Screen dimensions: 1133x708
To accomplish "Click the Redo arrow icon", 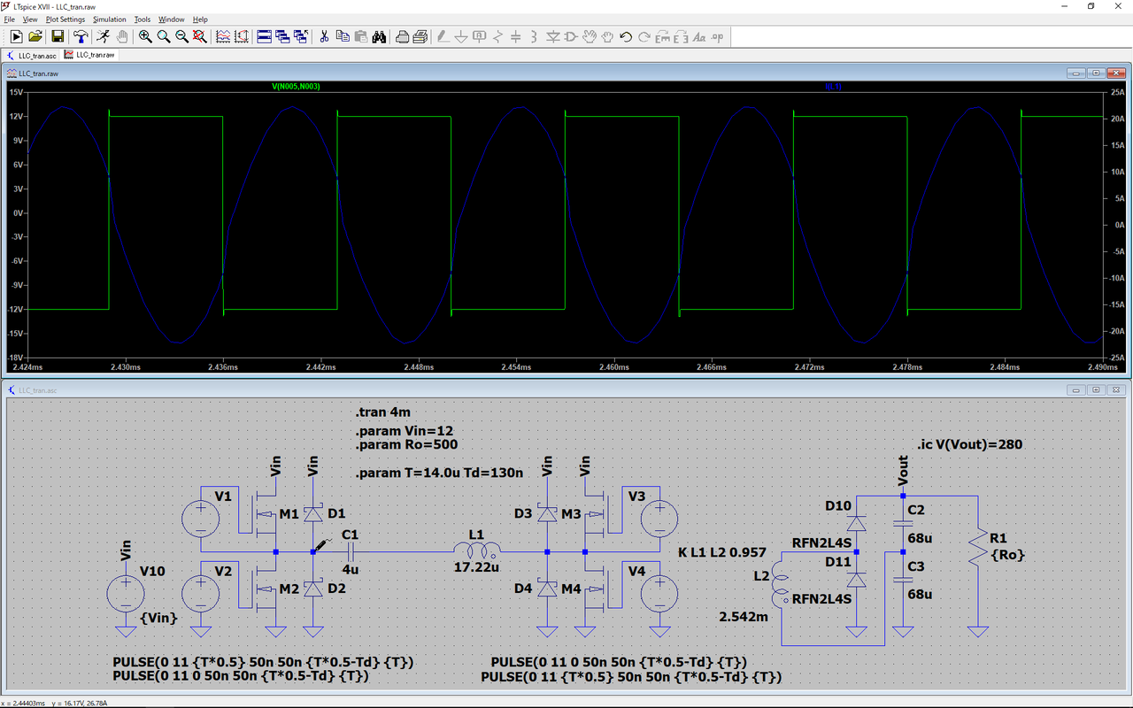I will [644, 36].
